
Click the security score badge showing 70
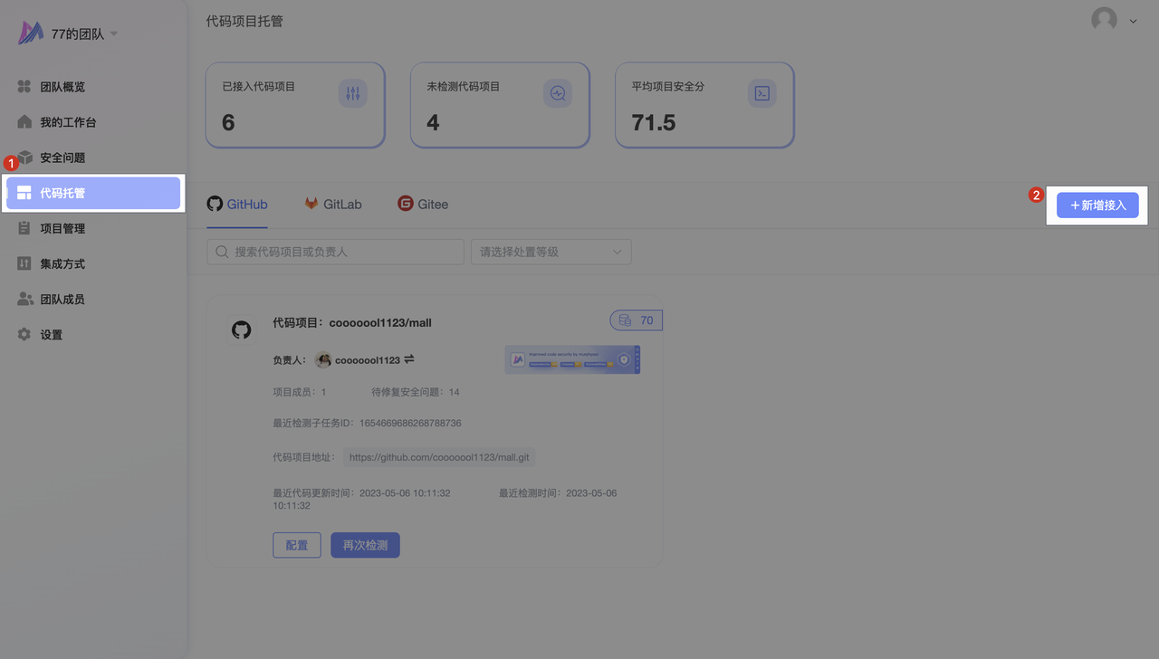click(x=637, y=320)
